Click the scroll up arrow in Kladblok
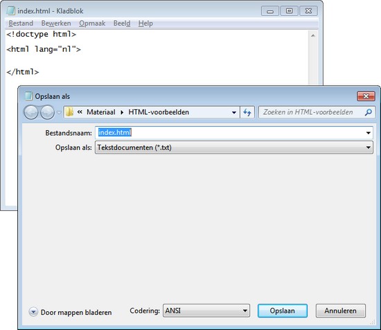The width and height of the screenshot is (381, 330). (x=313, y=36)
